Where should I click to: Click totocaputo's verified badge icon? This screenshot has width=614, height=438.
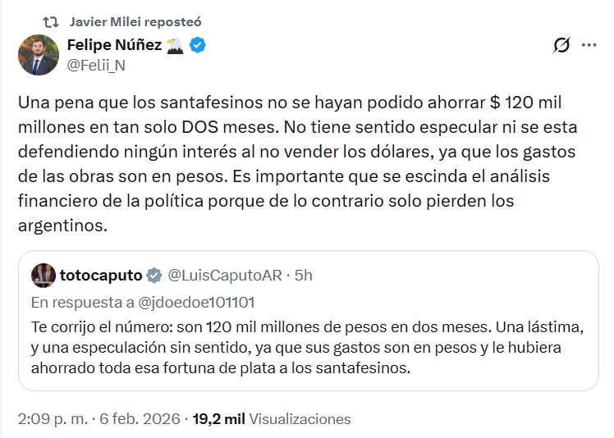tap(154, 275)
